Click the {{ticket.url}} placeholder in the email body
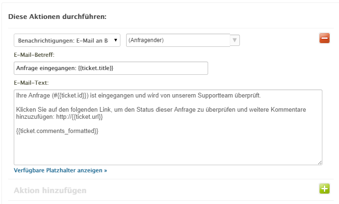339x204 pixels. (x=87, y=117)
